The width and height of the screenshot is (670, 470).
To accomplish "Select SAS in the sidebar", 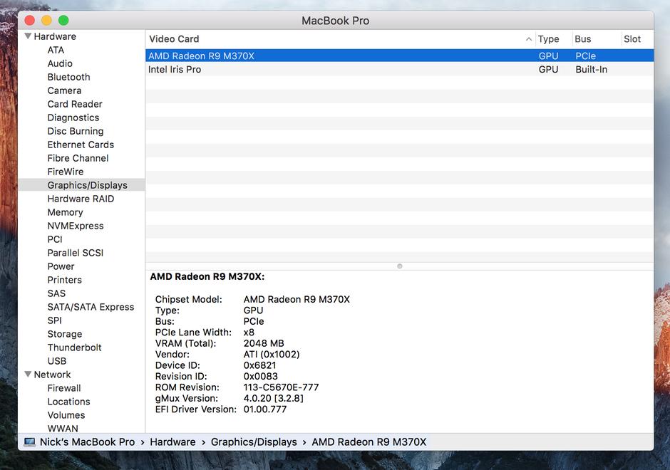I will [x=56, y=293].
